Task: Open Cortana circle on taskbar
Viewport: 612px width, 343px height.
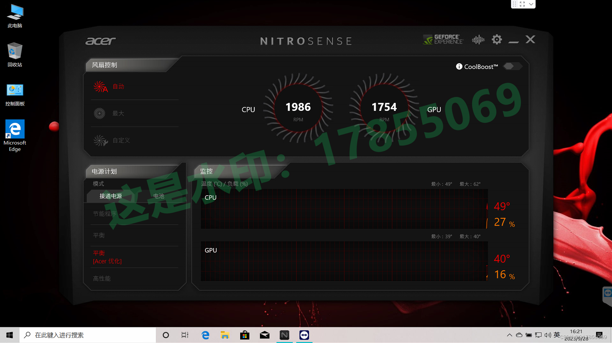Action: pyautogui.click(x=166, y=335)
